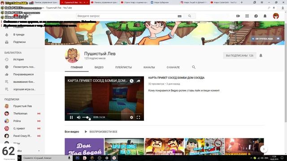Open the messages speech bubble icon
The image size is (287, 161).
256,16
